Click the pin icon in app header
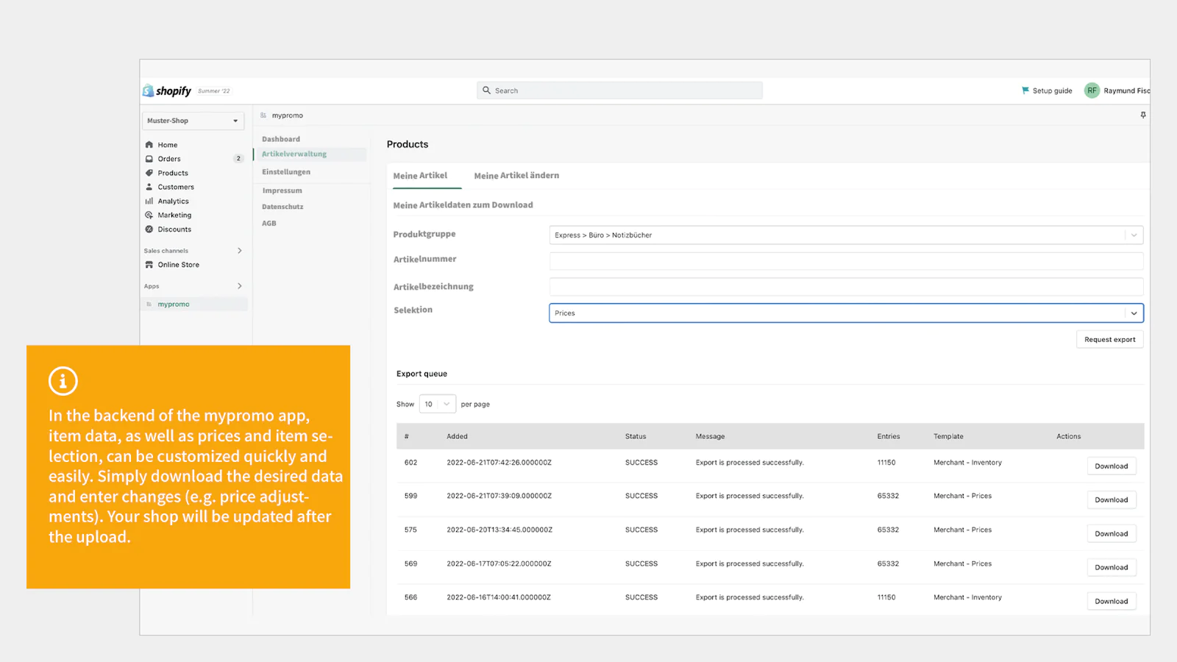Screen dimensions: 1177x662 [1142, 115]
